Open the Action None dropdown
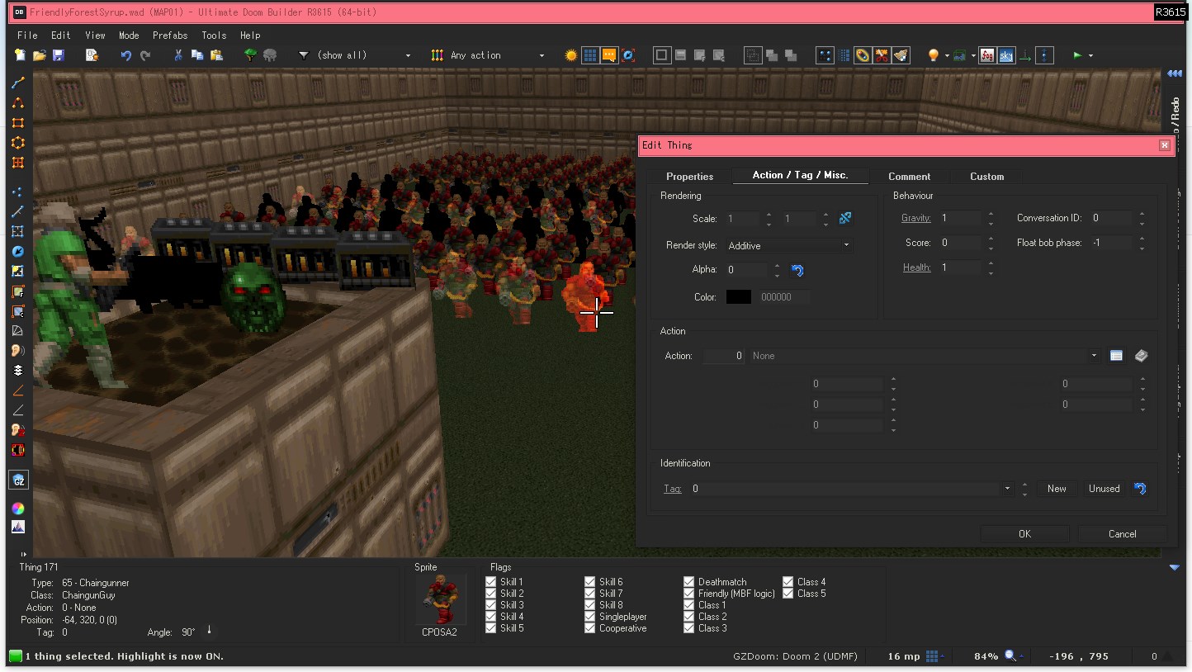Image resolution: width=1192 pixels, height=672 pixels. tap(1094, 356)
